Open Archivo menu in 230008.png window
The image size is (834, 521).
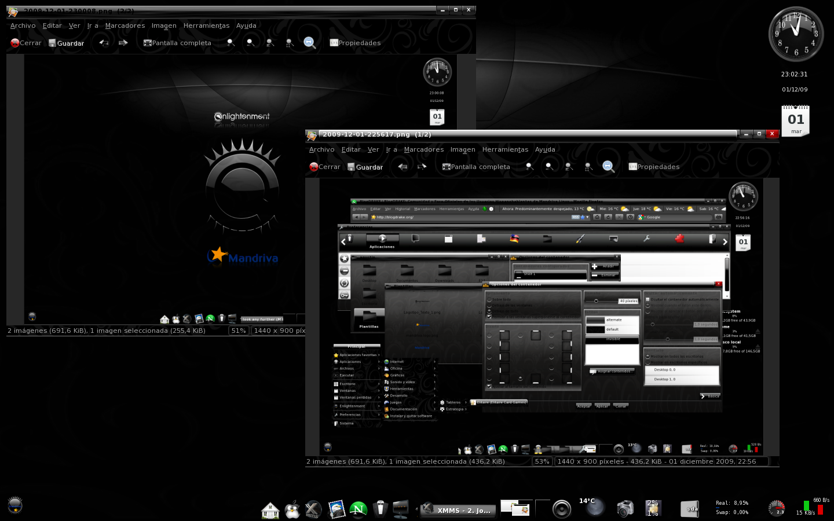[23, 25]
